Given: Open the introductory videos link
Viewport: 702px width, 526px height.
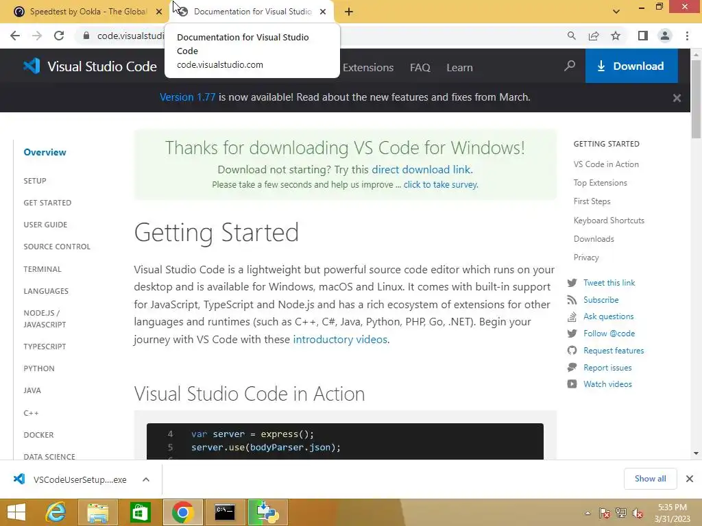Looking at the screenshot, I should (340, 340).
